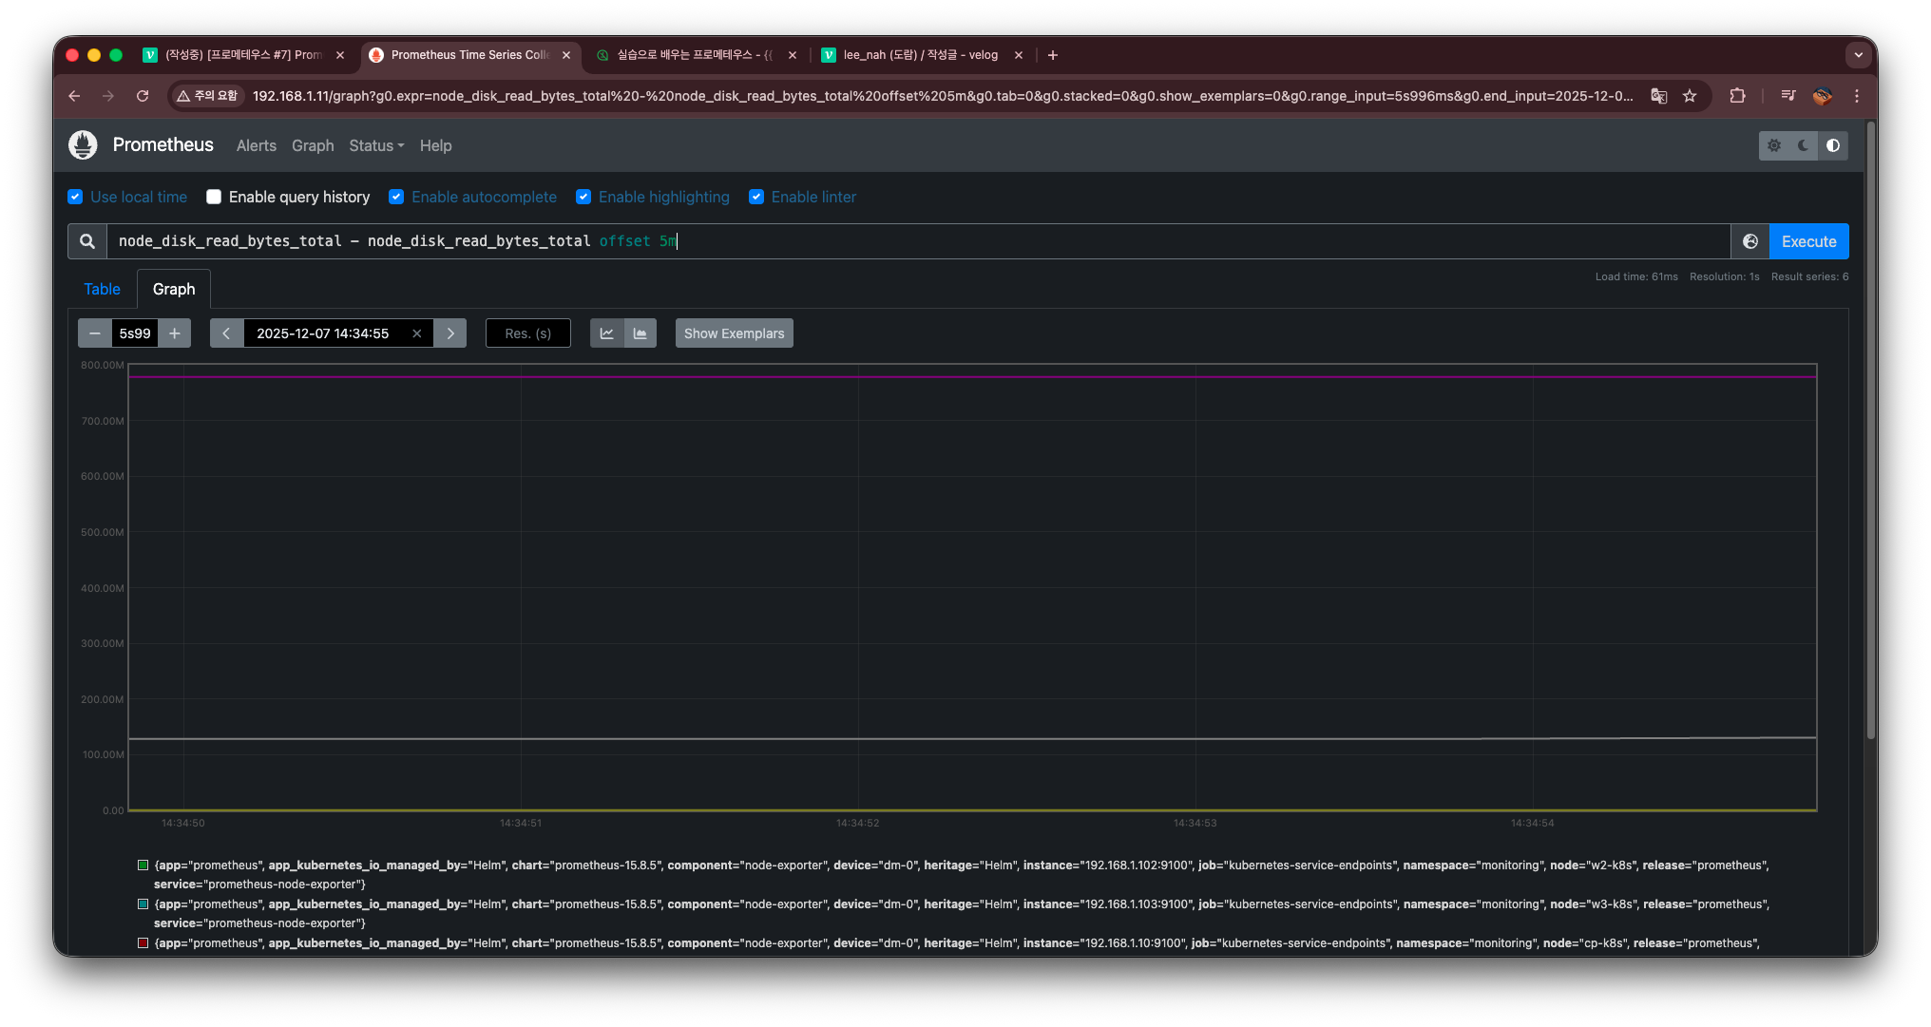Screen dimensions: 1931x1027
Task: Open the Status dropdown menu
Action: [375, 145]
